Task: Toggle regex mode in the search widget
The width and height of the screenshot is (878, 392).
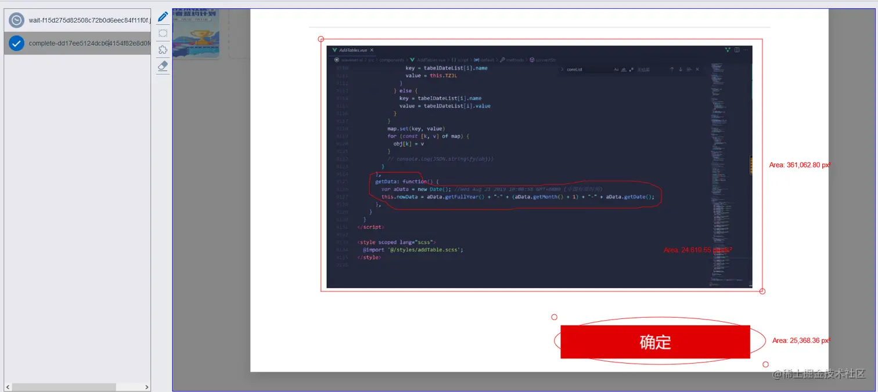Action: tap(632, 69)
